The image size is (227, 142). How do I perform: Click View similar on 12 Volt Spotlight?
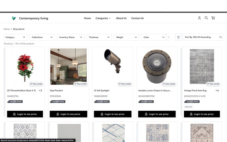point(124,84)
